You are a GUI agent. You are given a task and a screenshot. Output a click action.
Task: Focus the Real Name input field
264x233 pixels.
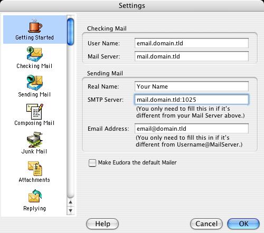tap(192, 86)
